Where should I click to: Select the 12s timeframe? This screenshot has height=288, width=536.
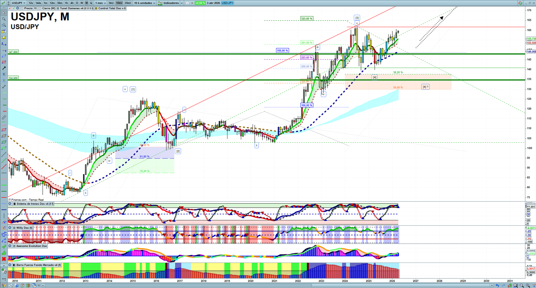click(x=31, y=3)
